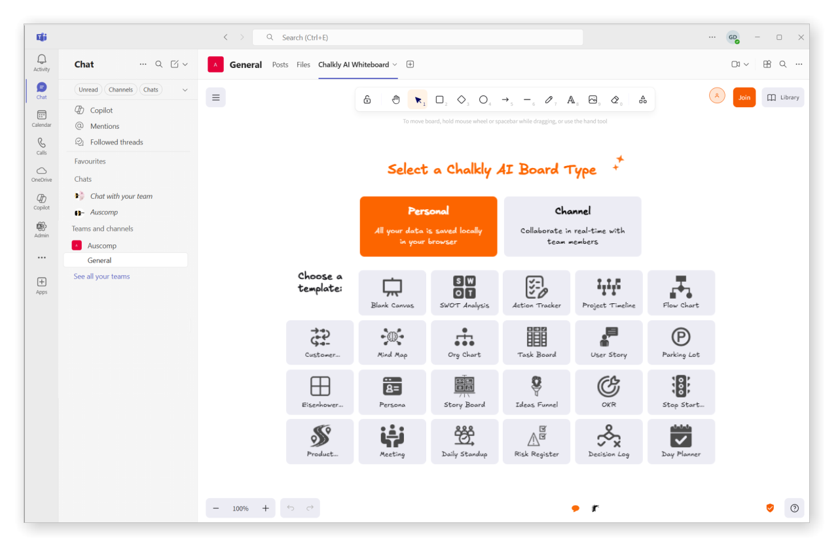Screen dimensions: 840x553
Task: Click the orange shield icon
Action: (770, 508)
